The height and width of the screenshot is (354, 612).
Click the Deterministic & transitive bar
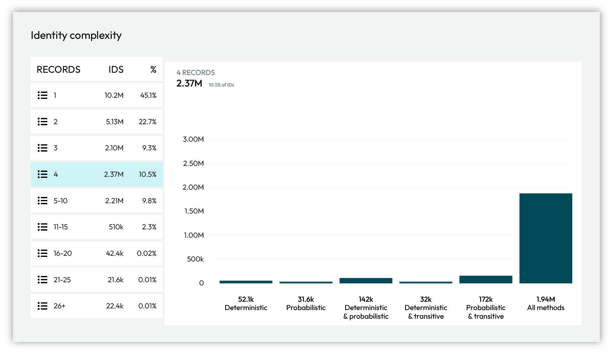click(x=426, y=282)
